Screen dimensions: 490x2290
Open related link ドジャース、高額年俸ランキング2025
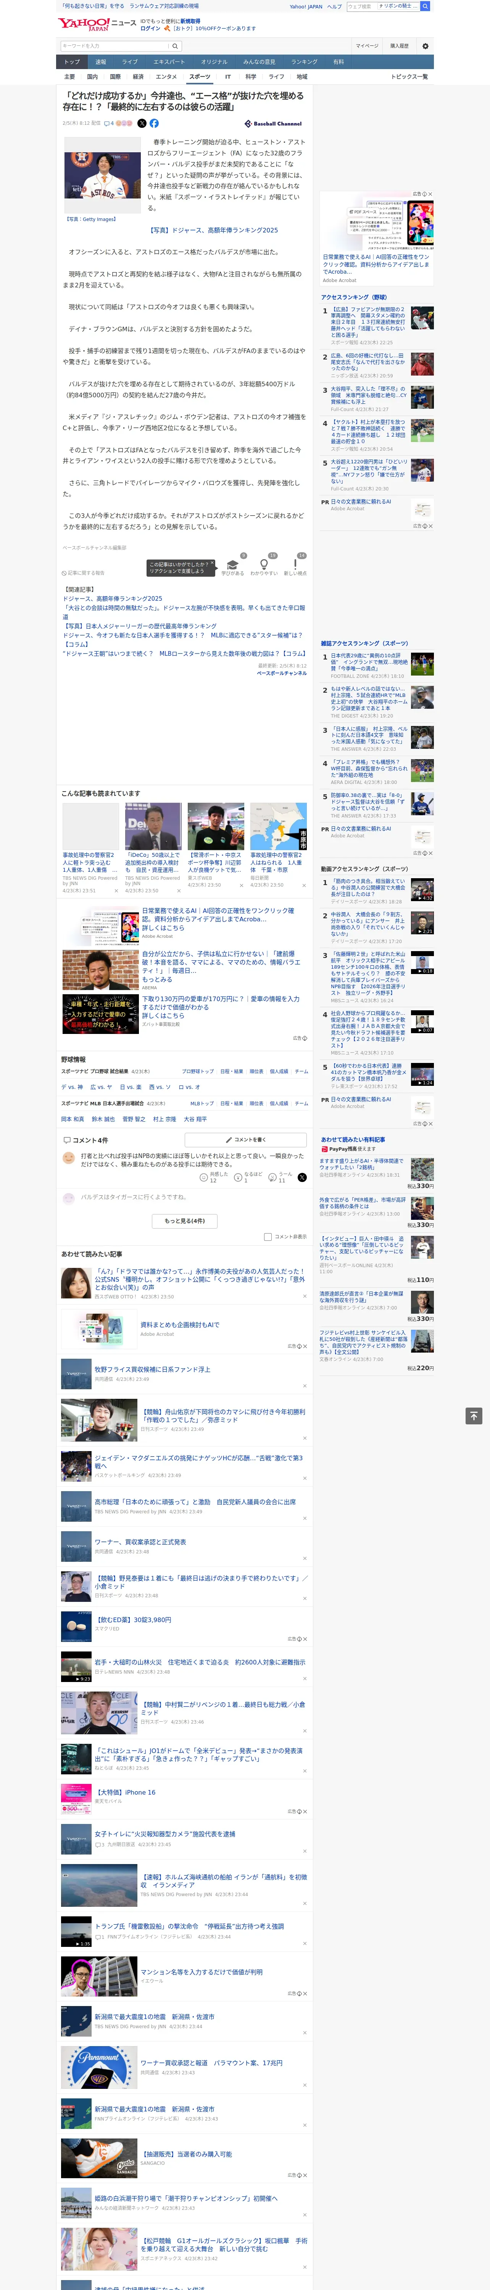[113, 599]
